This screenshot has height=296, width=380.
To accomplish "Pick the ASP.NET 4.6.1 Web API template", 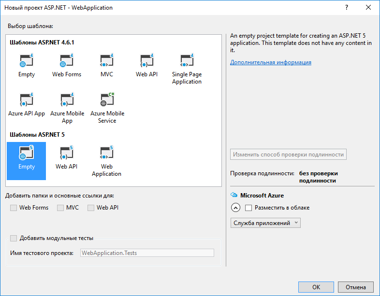I will (x=146, y=61).
